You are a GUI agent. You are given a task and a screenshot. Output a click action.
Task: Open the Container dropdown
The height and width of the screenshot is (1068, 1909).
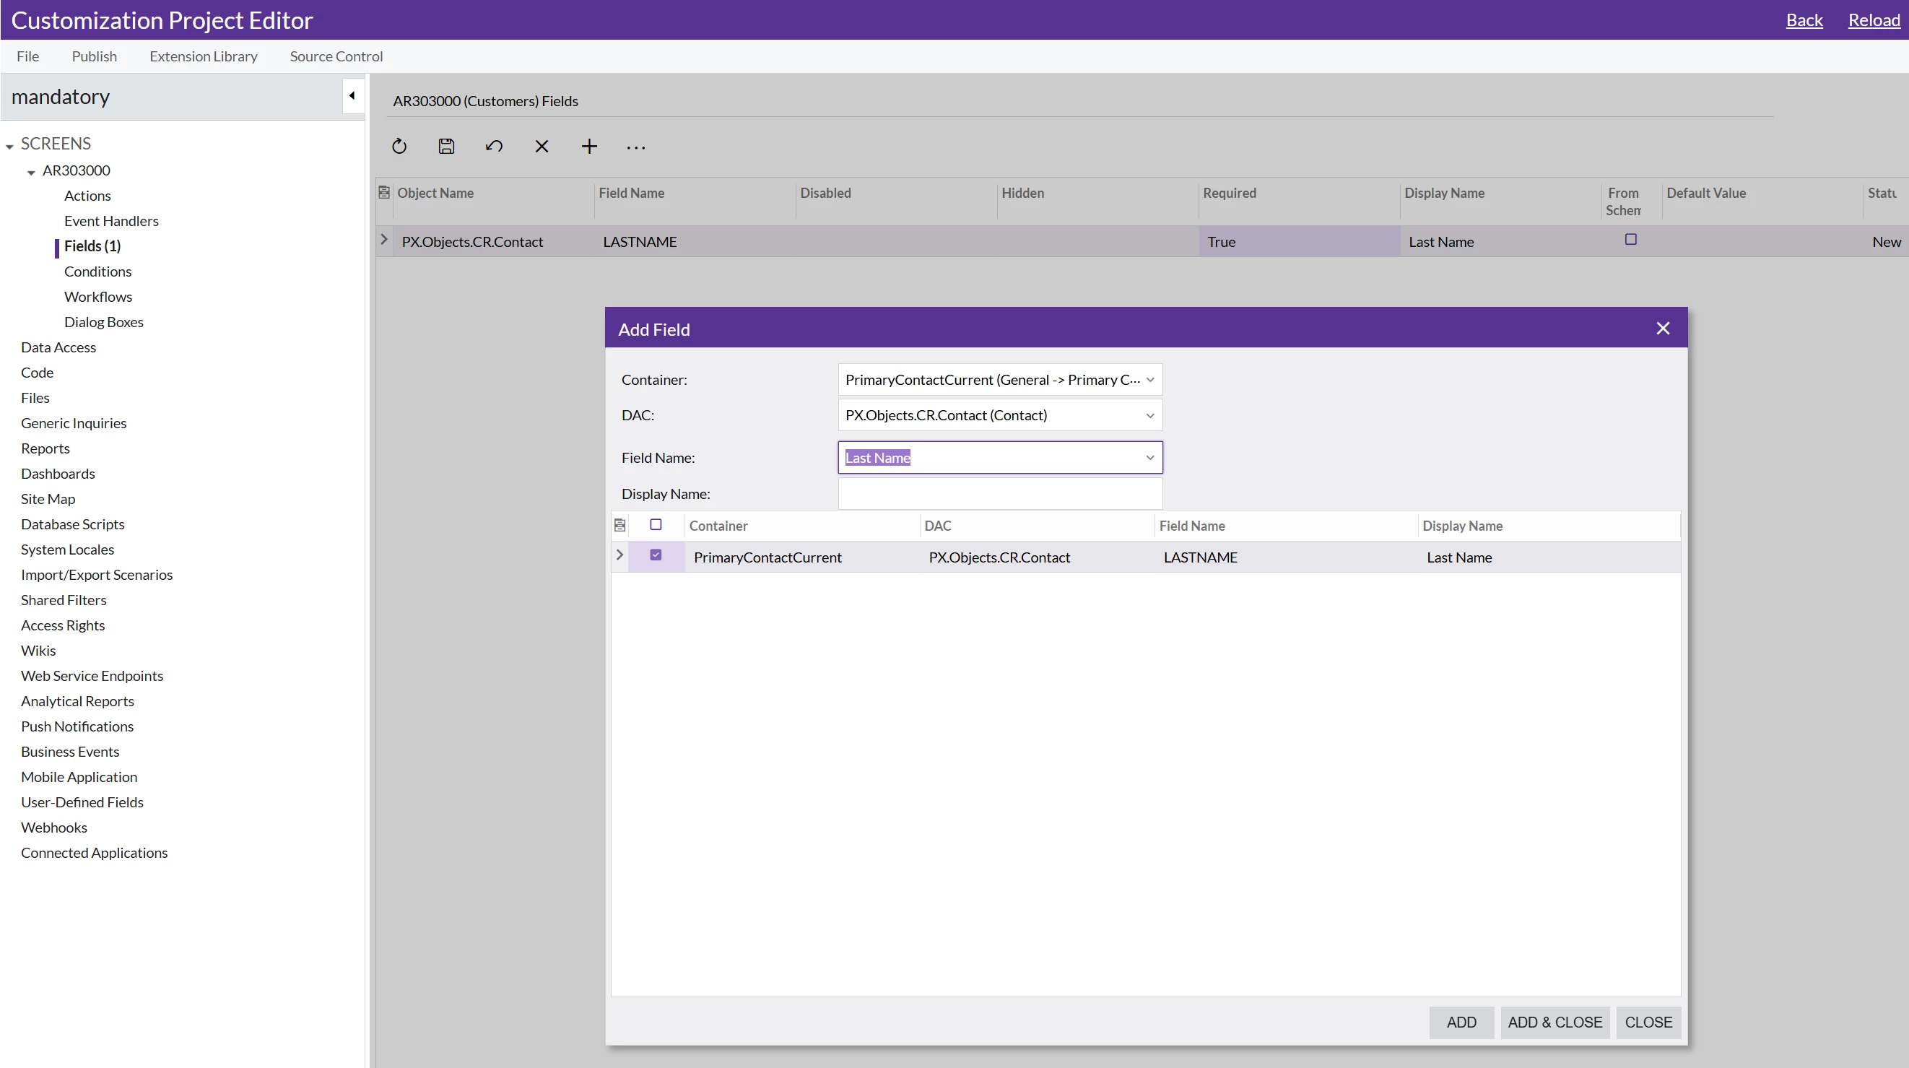1150,381
